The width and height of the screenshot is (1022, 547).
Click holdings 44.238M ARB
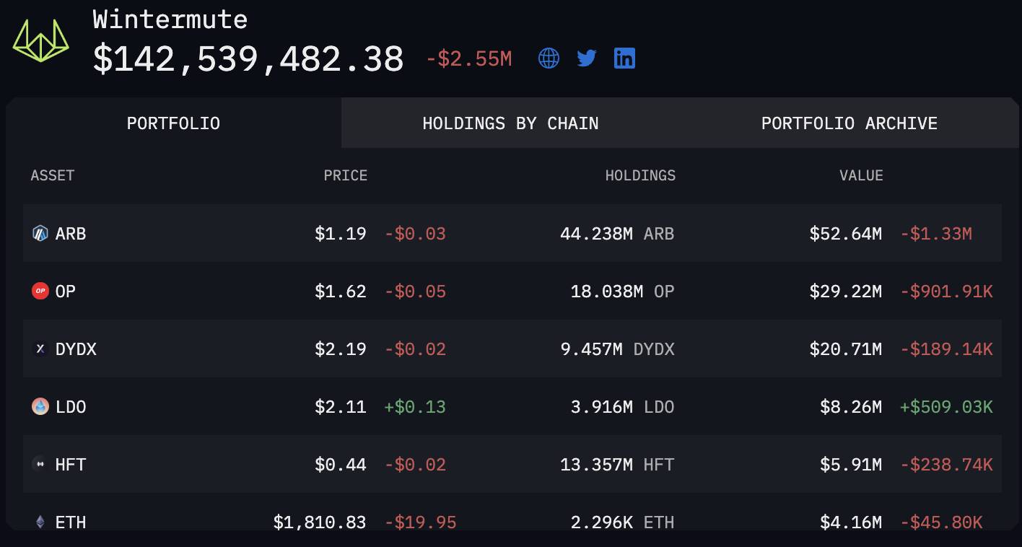617,234
